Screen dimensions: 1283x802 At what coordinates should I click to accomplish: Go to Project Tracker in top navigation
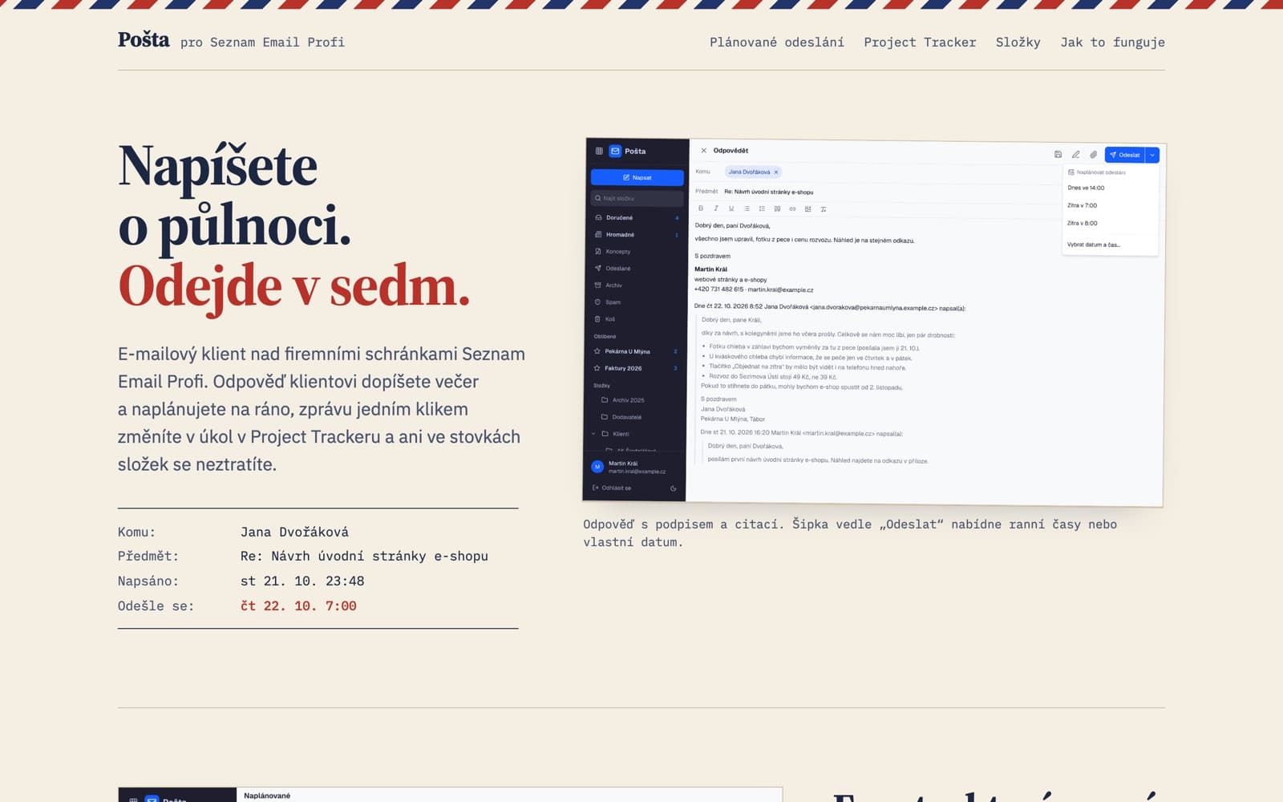click(920, 42)
